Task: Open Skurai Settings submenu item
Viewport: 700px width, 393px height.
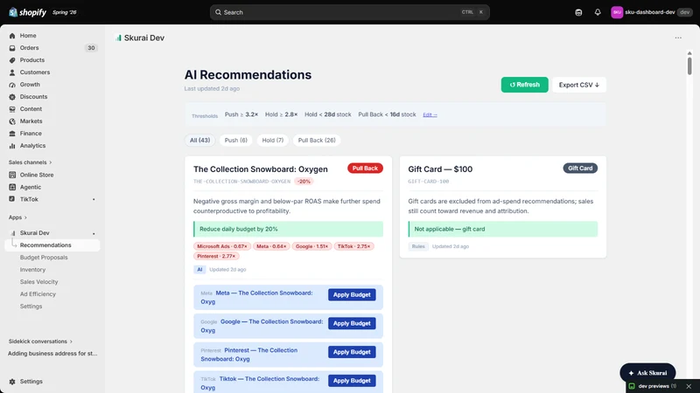Action: [x=31, y=307]
